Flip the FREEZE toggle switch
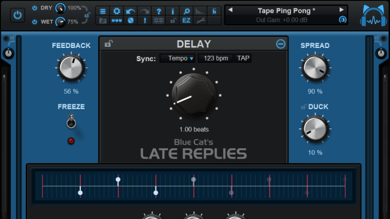The height and width of the screenshot is (219, 390). click(71, 121)
